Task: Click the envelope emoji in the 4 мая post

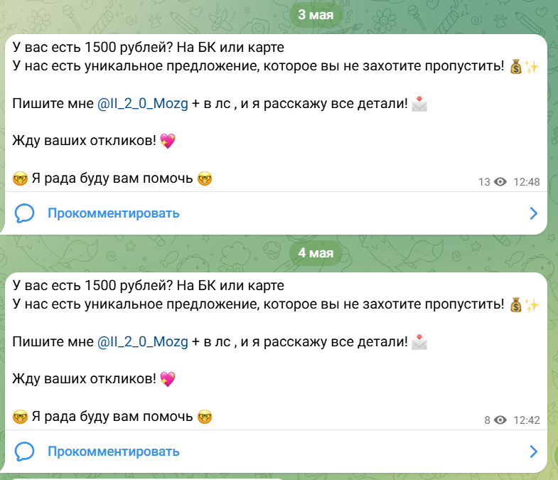Action: coord(419,342)
